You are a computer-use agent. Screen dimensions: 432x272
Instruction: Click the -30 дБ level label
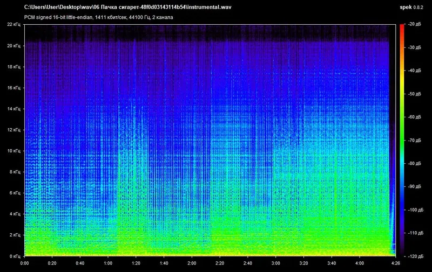[414, 47]
